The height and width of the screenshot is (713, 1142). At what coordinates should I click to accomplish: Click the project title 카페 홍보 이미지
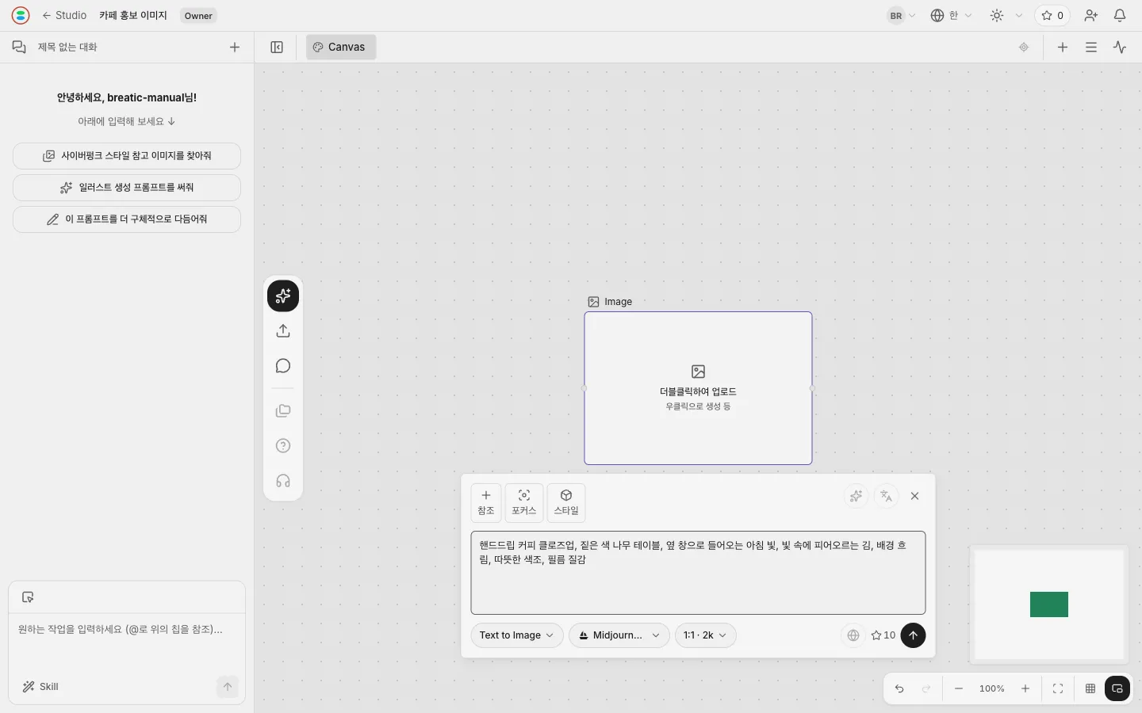click(133, 15)
